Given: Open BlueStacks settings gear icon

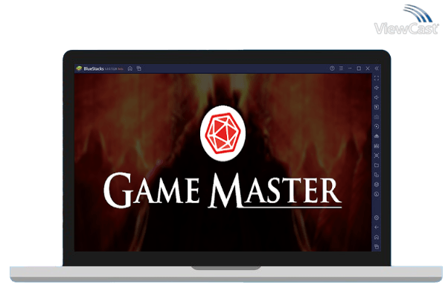Looking at the screenshot, I should pos(377,218).
